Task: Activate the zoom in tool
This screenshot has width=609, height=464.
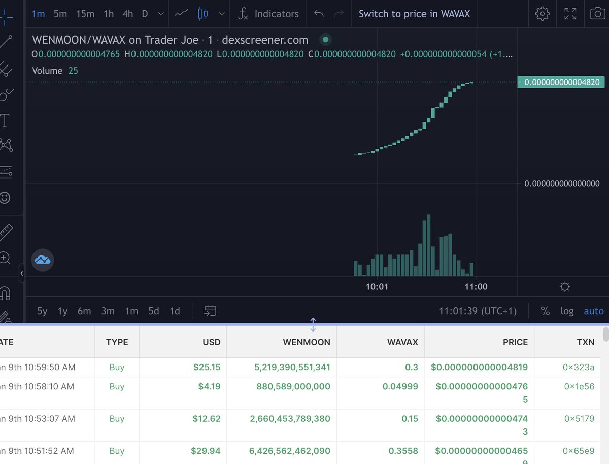Action: pyautogui.click(x=5, y=258)
